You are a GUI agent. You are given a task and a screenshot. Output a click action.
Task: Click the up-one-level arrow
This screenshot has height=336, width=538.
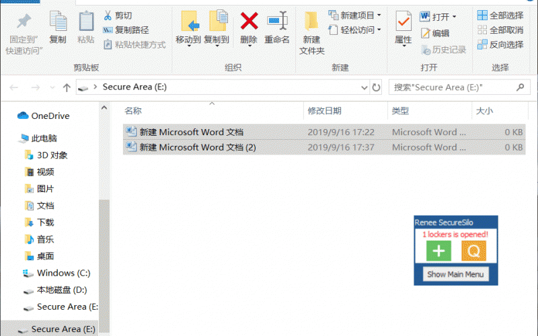(x=67, y=88)
